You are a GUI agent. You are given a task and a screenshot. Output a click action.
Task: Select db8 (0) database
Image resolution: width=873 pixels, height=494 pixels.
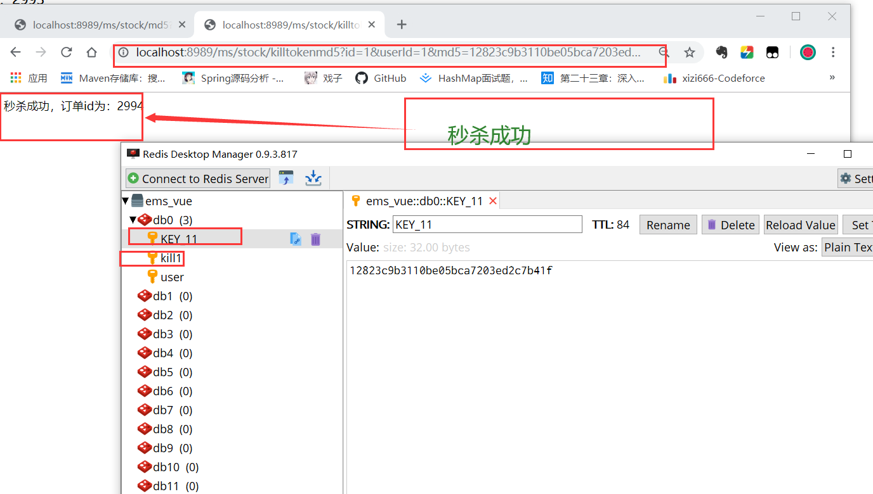coord(165,429)
